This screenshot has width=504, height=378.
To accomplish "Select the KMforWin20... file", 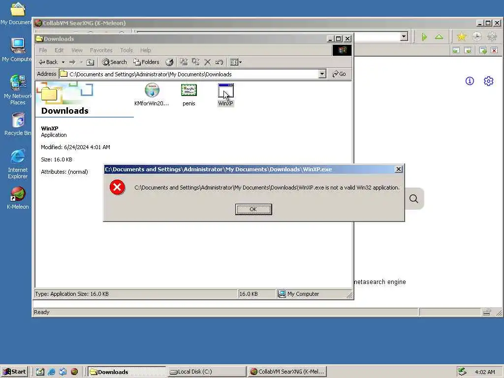I will [x=152, y=95].
